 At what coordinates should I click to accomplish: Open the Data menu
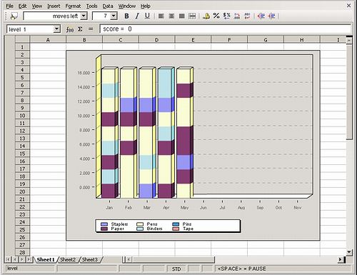[x=108, y=6]
